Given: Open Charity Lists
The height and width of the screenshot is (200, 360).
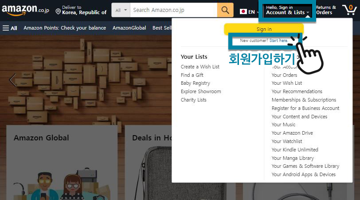Looking at the screenshot, I should [x=194, y=100].
